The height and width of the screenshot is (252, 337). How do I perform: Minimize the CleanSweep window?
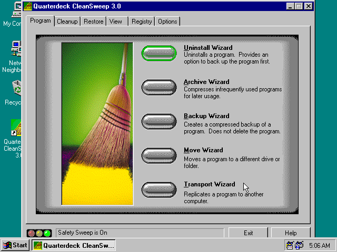(x=290, y=6)
